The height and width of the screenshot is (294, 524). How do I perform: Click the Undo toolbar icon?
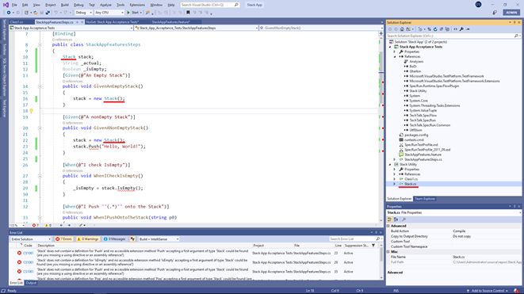tap(55, 13)
